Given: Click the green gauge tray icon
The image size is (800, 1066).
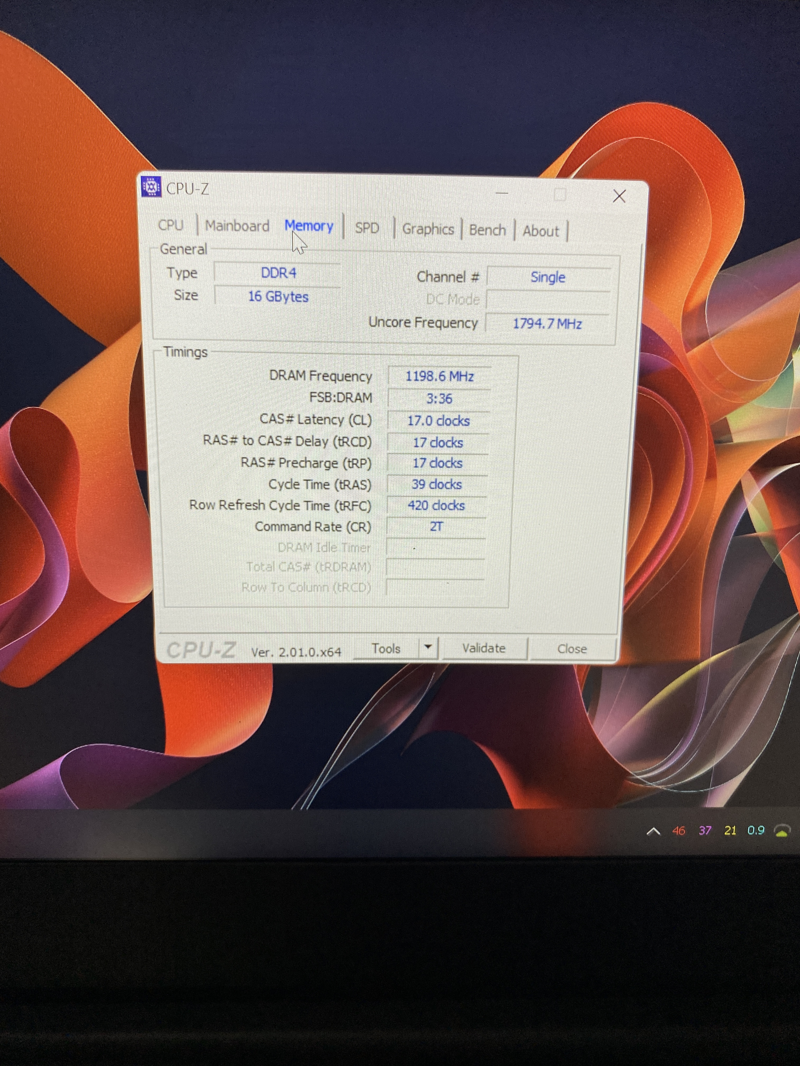Looking at the screenshot, I should [782, 830].
